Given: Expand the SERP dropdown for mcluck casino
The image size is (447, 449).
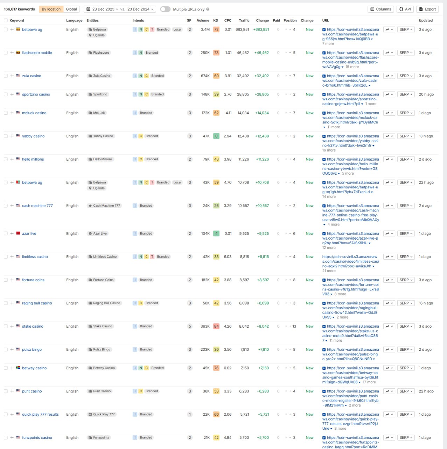Looking at the screenshot, I should coord(406,113).
